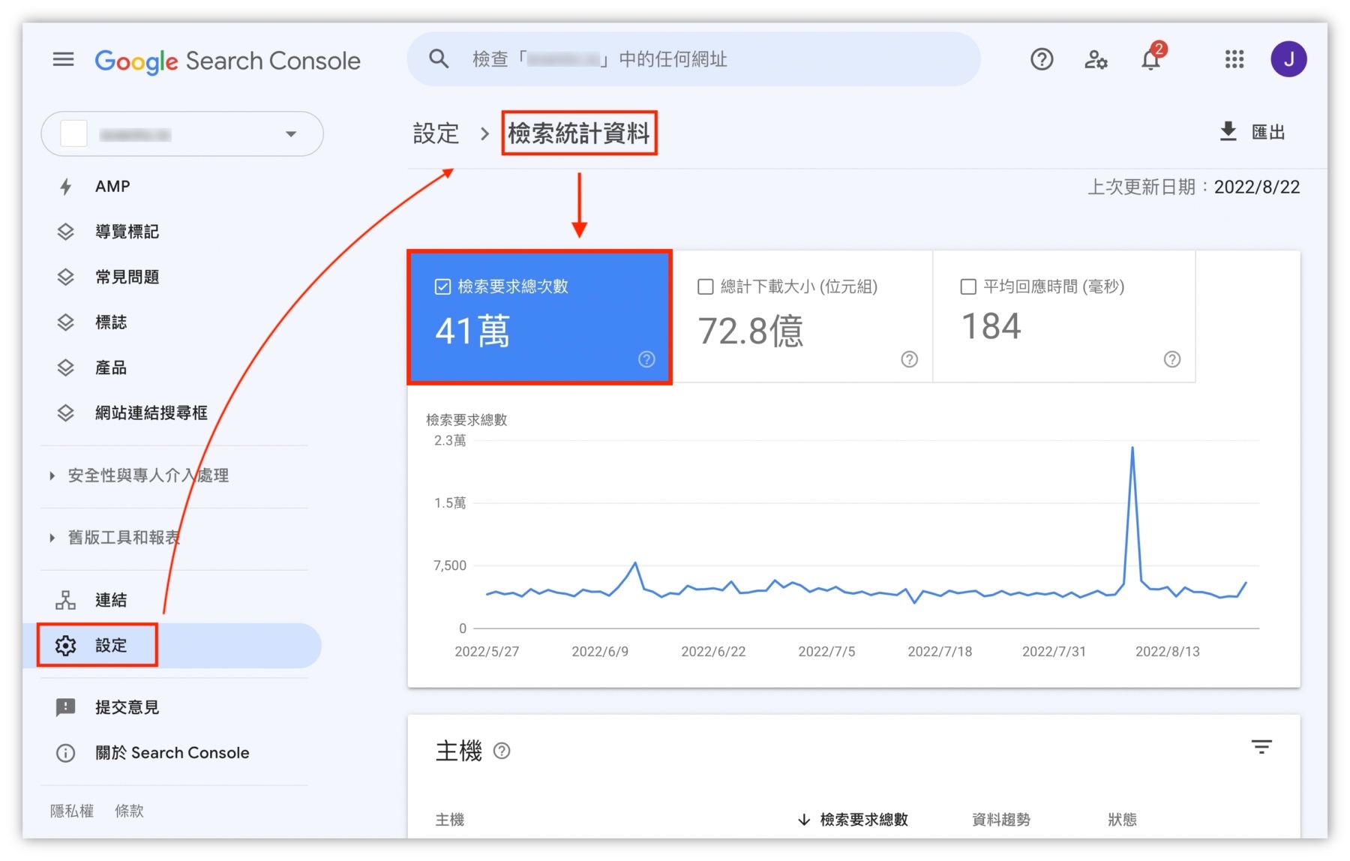Open the Google apps grid
Viewport: 1350px width, 861px height.
tap(1233, 59)
